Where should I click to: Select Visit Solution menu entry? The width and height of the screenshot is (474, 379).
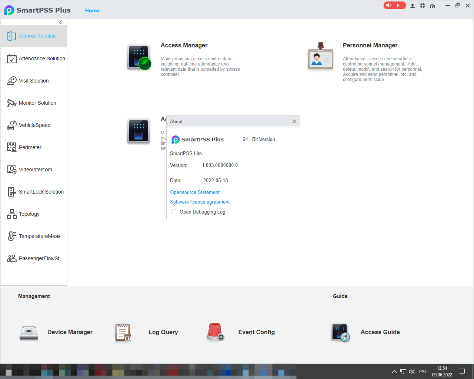34,81
